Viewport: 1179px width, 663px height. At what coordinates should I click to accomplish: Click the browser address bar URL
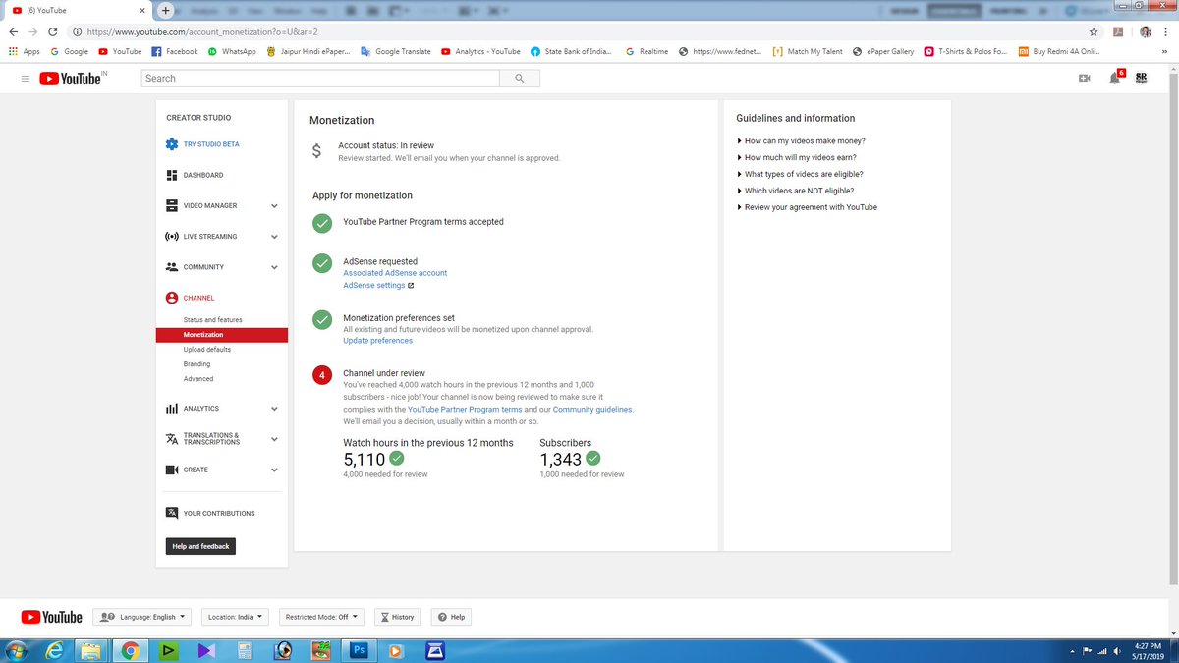click(202, 31)
